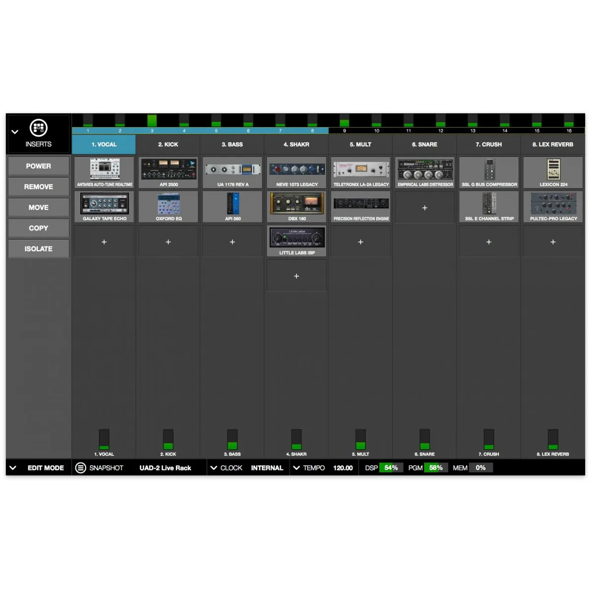Select the 2. KICK channel tab
This screenshot has width=591, height=591.
(168, 144)
